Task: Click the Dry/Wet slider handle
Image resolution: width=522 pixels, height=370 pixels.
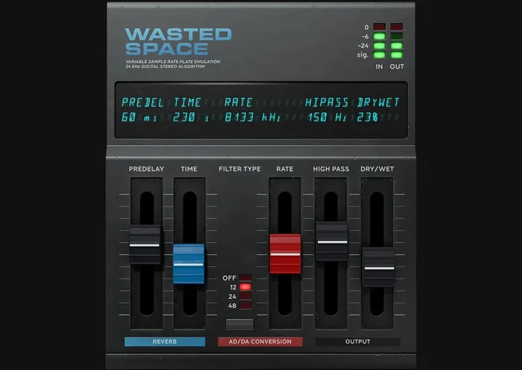Action: (378, 267)
